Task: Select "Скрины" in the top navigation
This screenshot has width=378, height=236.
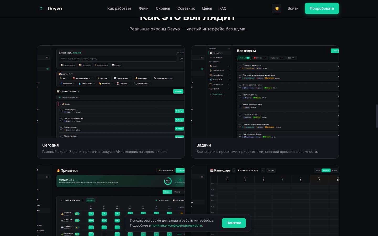Action: [163, 8]
